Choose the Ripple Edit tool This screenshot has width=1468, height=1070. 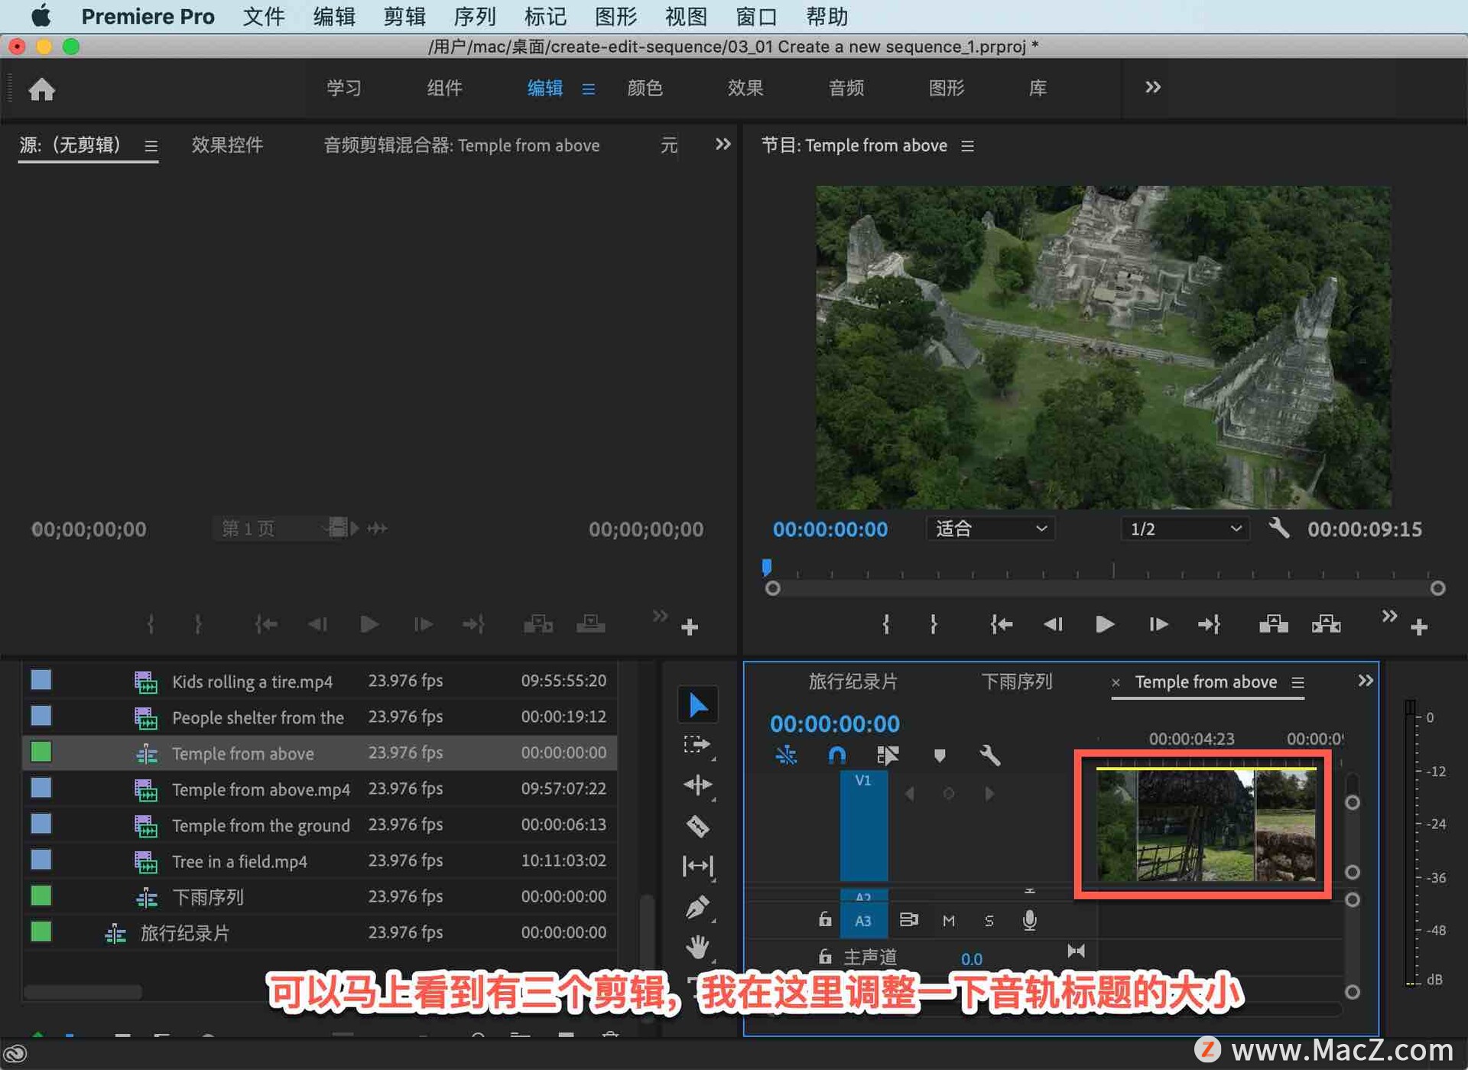pos(697,785)
